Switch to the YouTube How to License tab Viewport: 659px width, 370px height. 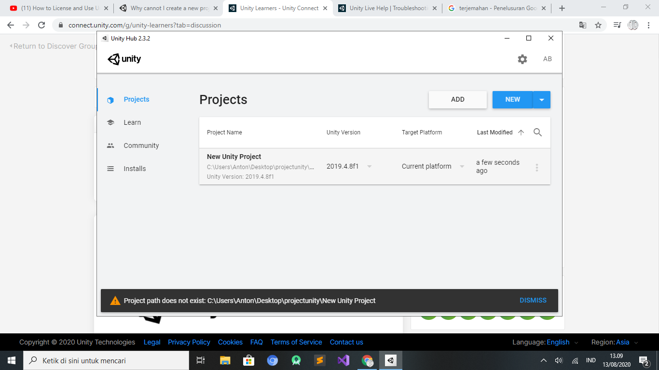(x=59, y=8)
